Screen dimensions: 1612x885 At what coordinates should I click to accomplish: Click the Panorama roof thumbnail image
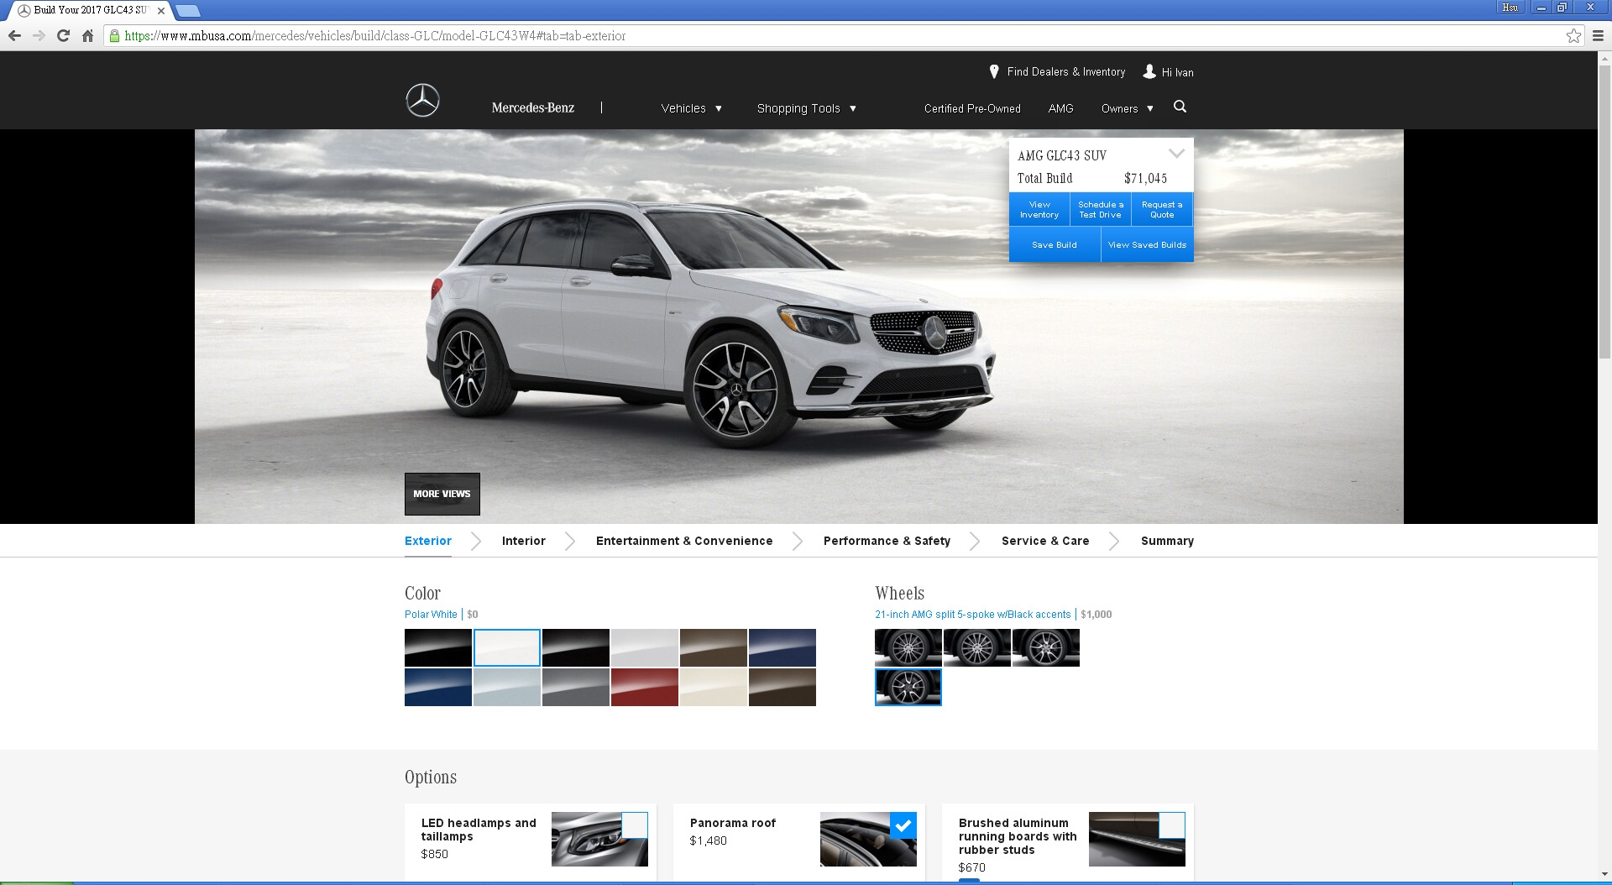pos(868,839)
